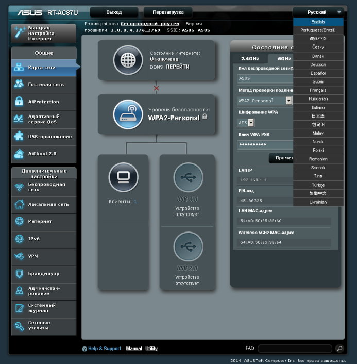
Task: Open the WPA2-Personal authentication dropdown
Action: click(288, 101)
